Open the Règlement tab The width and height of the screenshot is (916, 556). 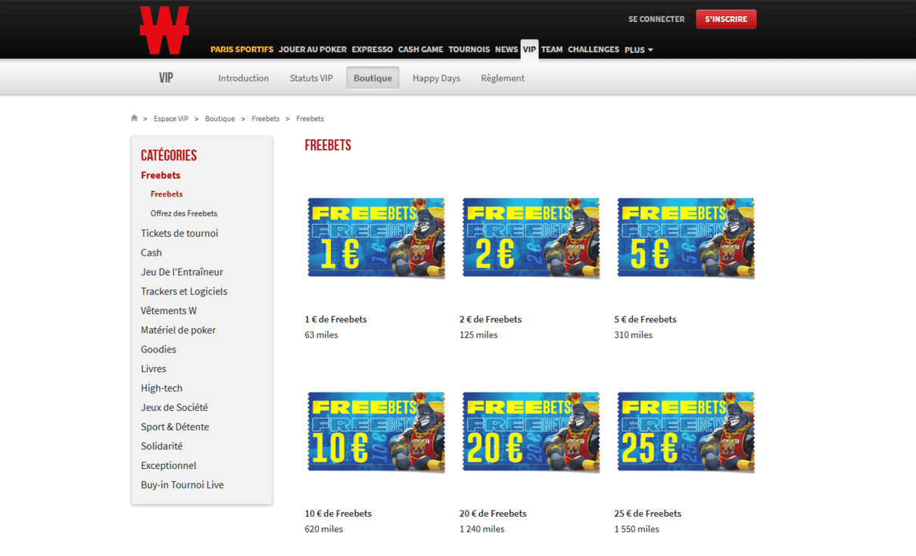pyautogui.click(x=503, y=78)
